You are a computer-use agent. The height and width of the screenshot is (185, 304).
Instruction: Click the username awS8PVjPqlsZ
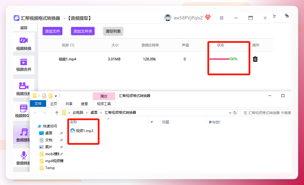click(x=188, y=18)
